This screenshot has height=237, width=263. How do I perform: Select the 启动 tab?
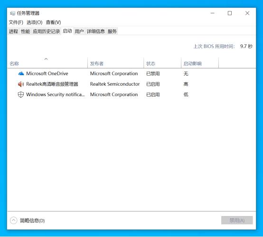click(67, 31)
